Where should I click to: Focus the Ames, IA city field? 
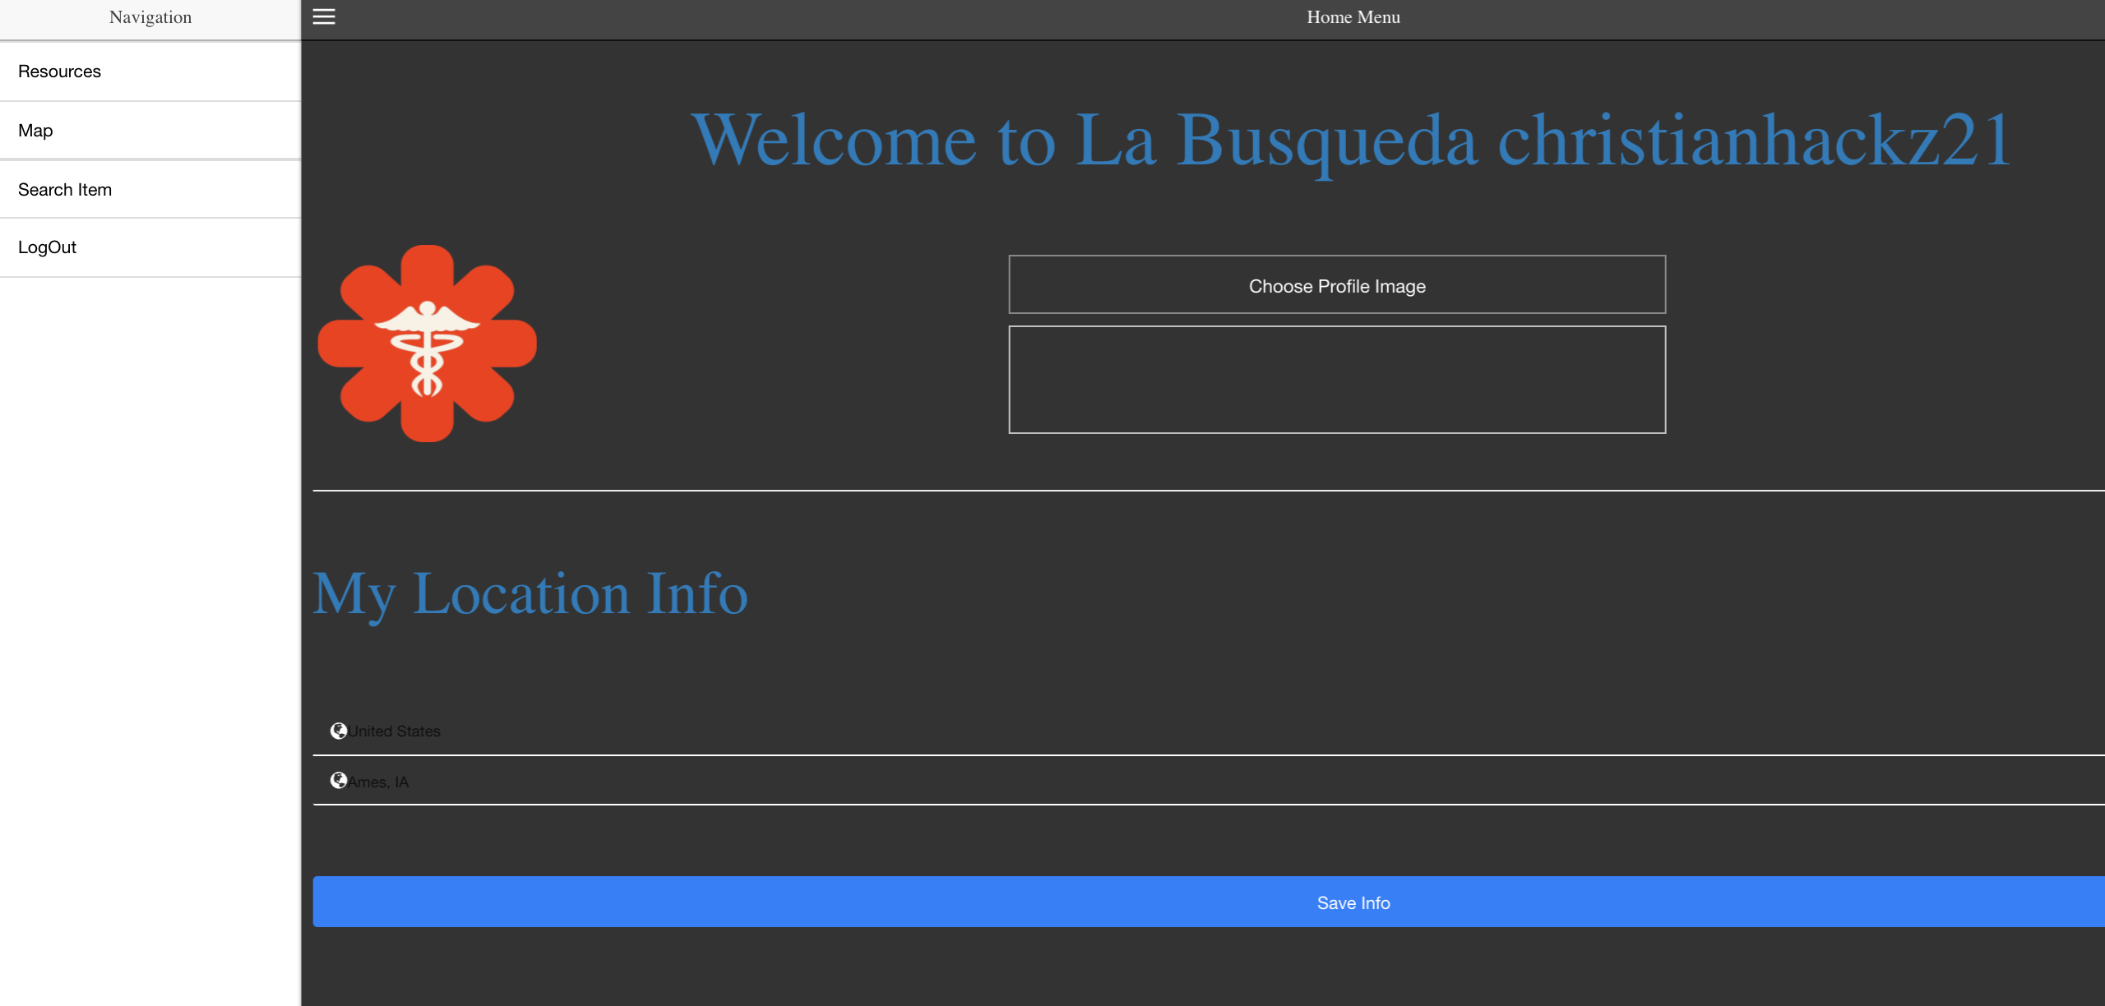point(1151,782)
